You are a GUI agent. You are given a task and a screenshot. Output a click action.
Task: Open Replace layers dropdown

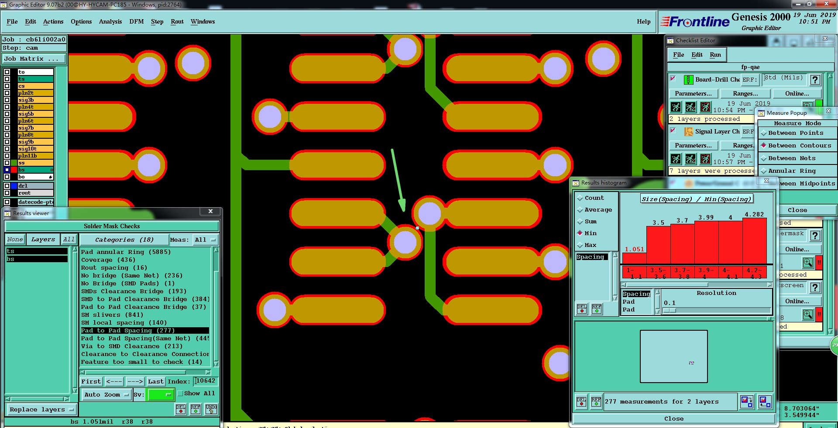(41, 410)
